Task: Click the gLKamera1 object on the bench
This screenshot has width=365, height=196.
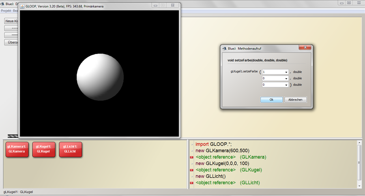Action: click(17, 149)
